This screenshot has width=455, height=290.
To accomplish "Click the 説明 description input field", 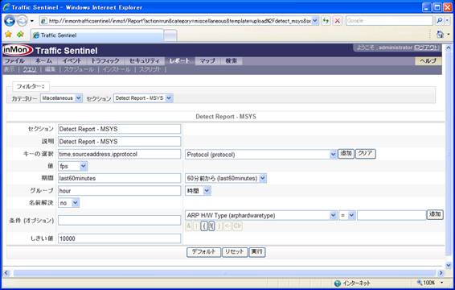I will (x=119, y=141).
